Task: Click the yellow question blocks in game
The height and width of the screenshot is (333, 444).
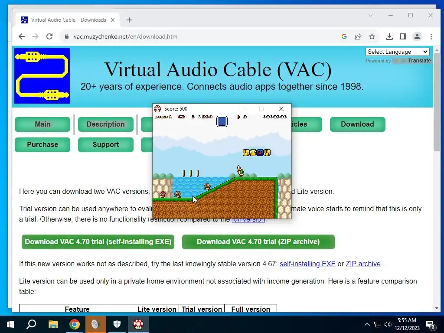Action: point(257,153)
